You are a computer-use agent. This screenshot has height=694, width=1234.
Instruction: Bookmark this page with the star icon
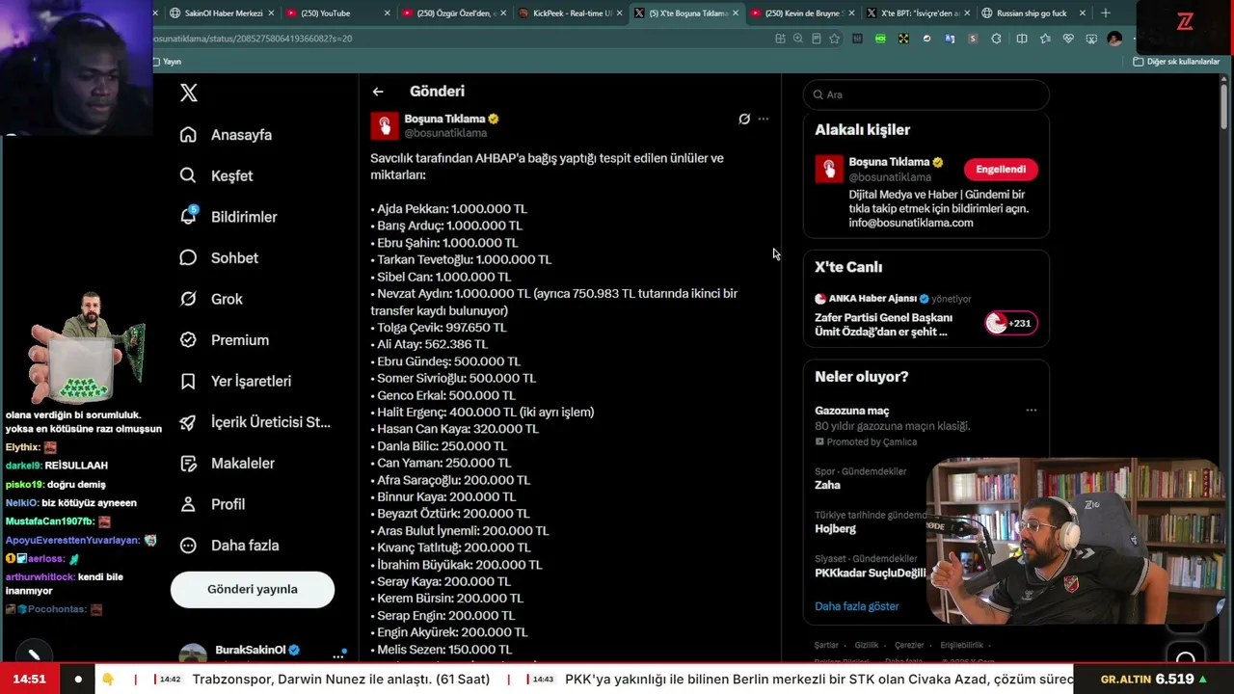(835, 39)
